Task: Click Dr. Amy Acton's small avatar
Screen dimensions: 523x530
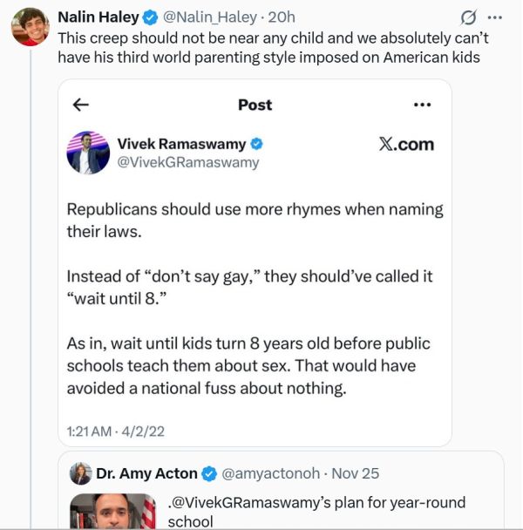Action: [x=82, y=473]
